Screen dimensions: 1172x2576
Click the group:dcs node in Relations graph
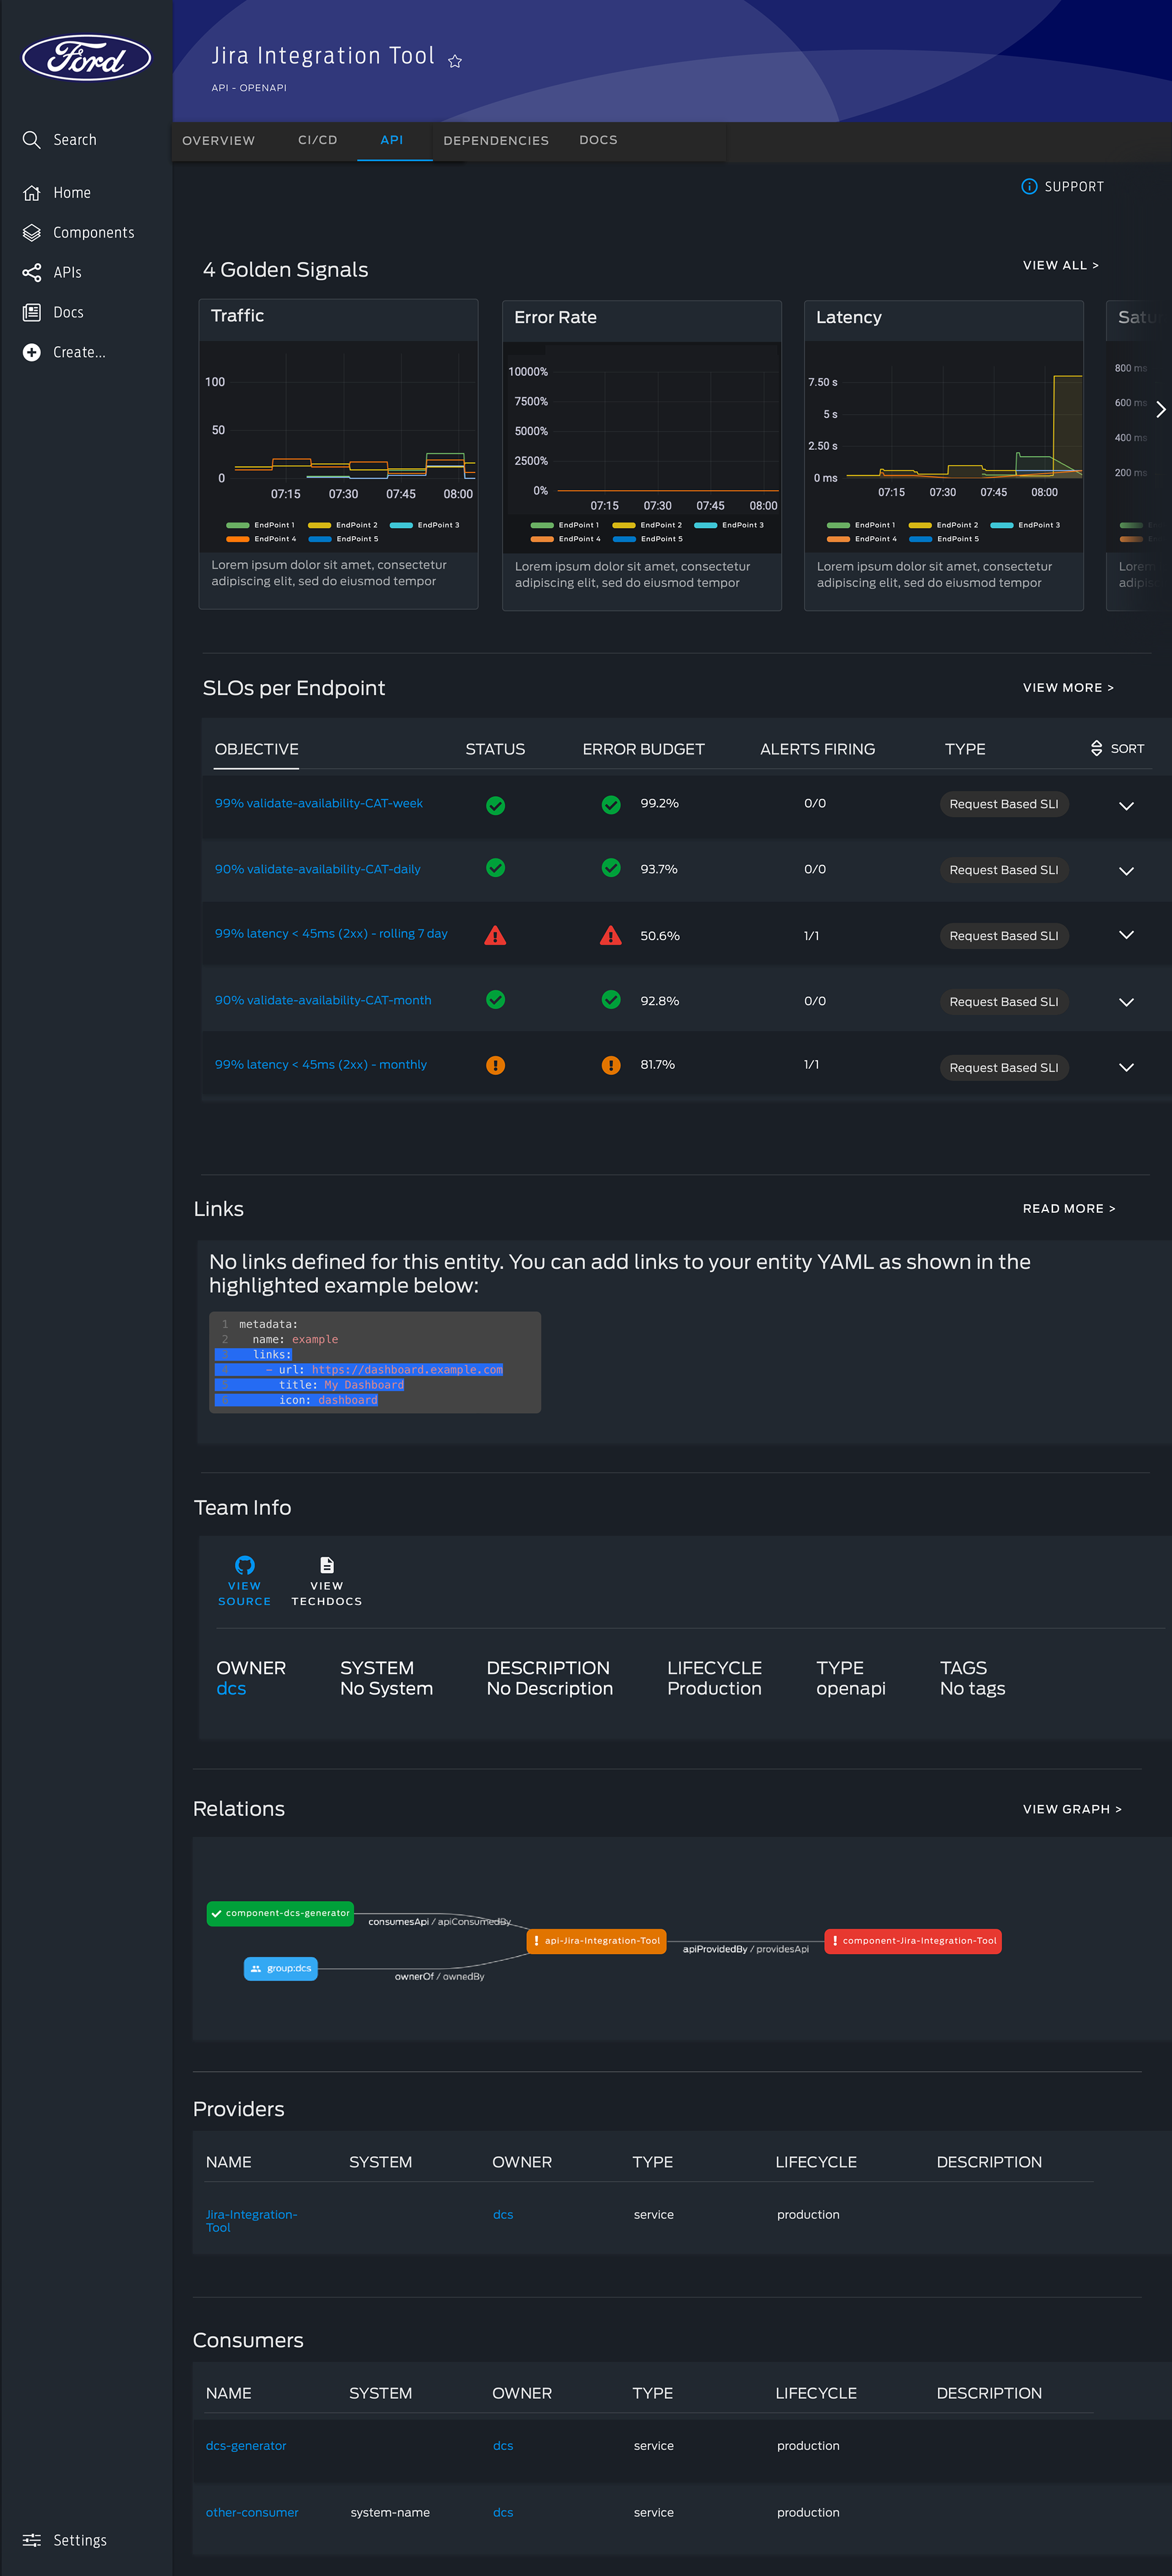(281, 1968)
